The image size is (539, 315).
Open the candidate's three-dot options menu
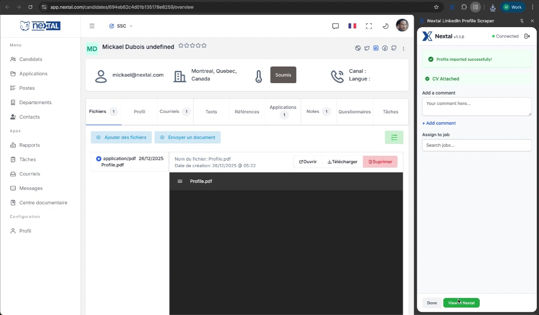tap(404, 49)
